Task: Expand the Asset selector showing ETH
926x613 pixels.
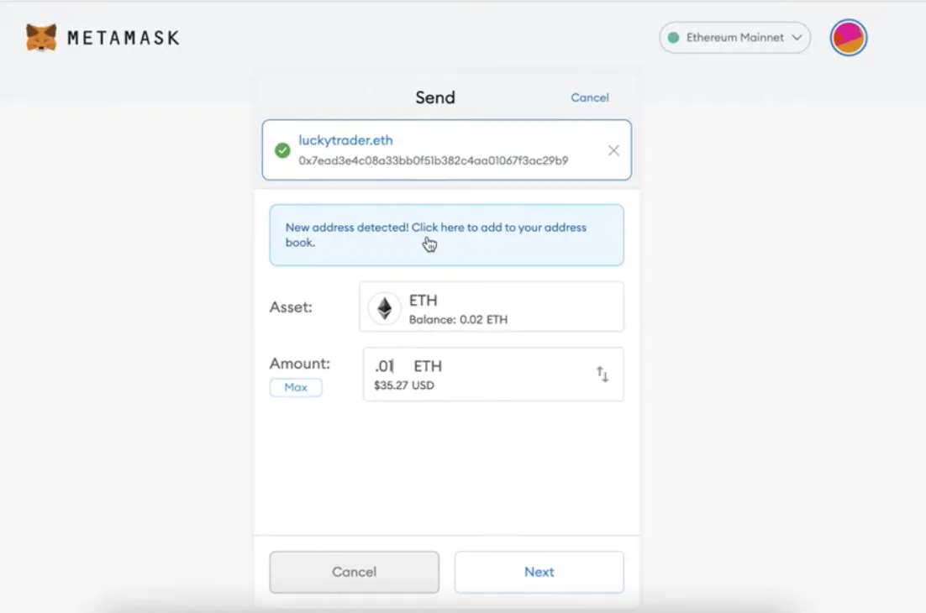Action: tap(492, 306)
